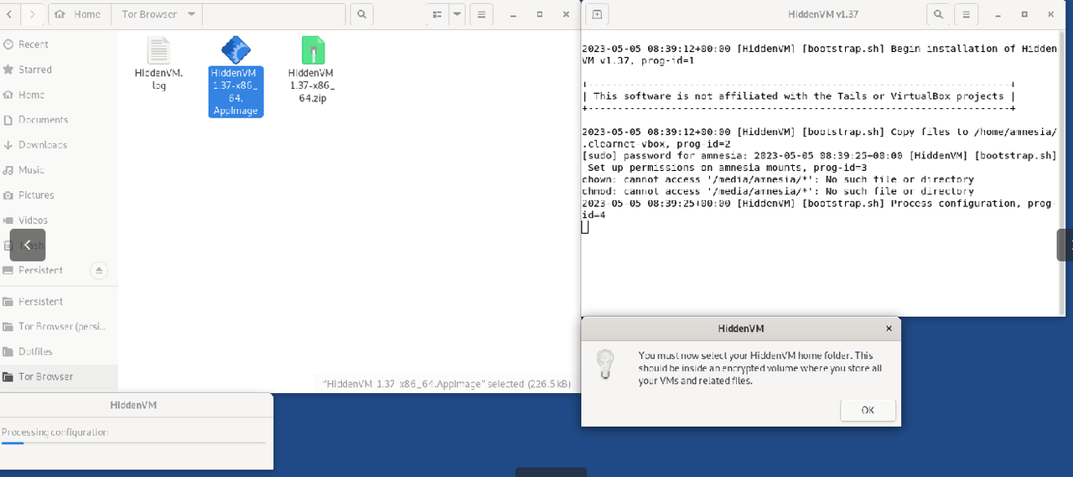Click the previous image arrow overlay
Screen dimensions: 1073x477
28,245
